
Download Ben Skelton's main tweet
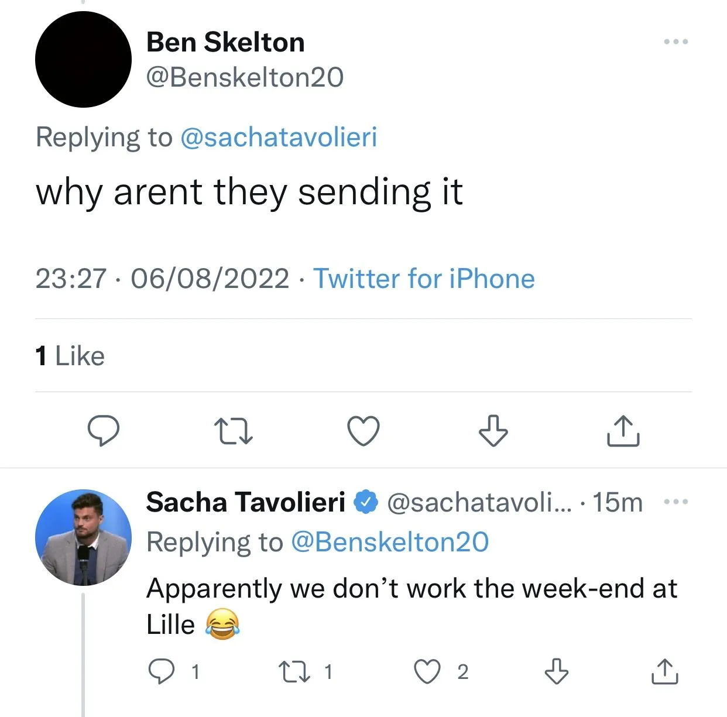(493, 431)
